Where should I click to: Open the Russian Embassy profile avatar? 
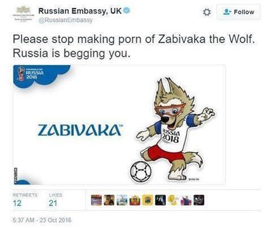click(x=23, y=14)
